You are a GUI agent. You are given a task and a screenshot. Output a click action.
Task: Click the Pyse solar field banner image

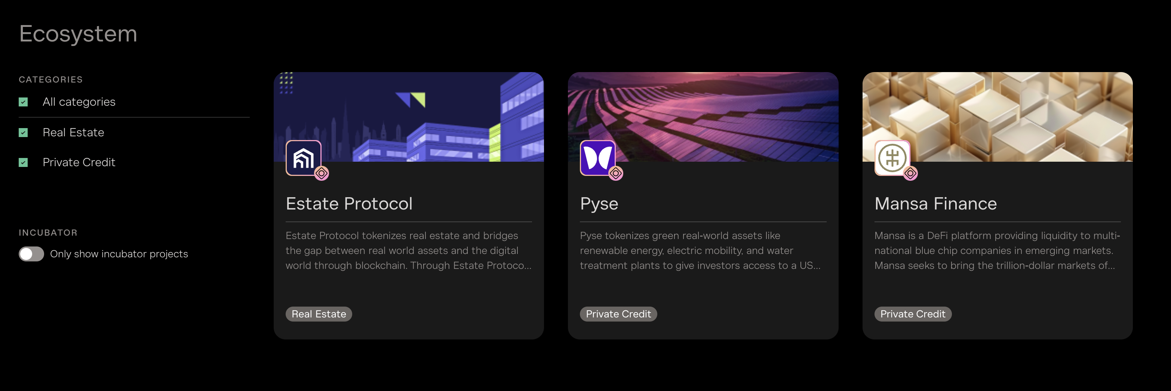703,117
